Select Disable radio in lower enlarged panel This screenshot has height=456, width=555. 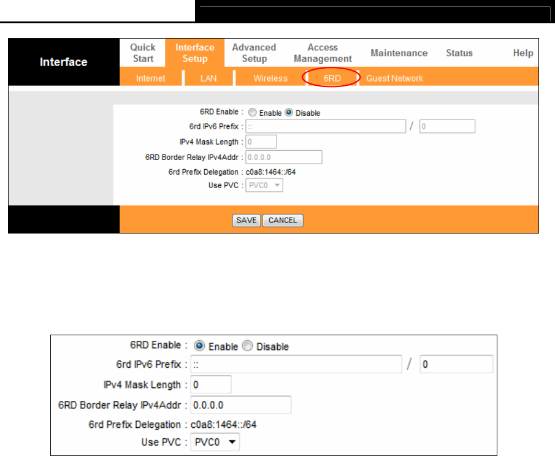tap(247, 346)
